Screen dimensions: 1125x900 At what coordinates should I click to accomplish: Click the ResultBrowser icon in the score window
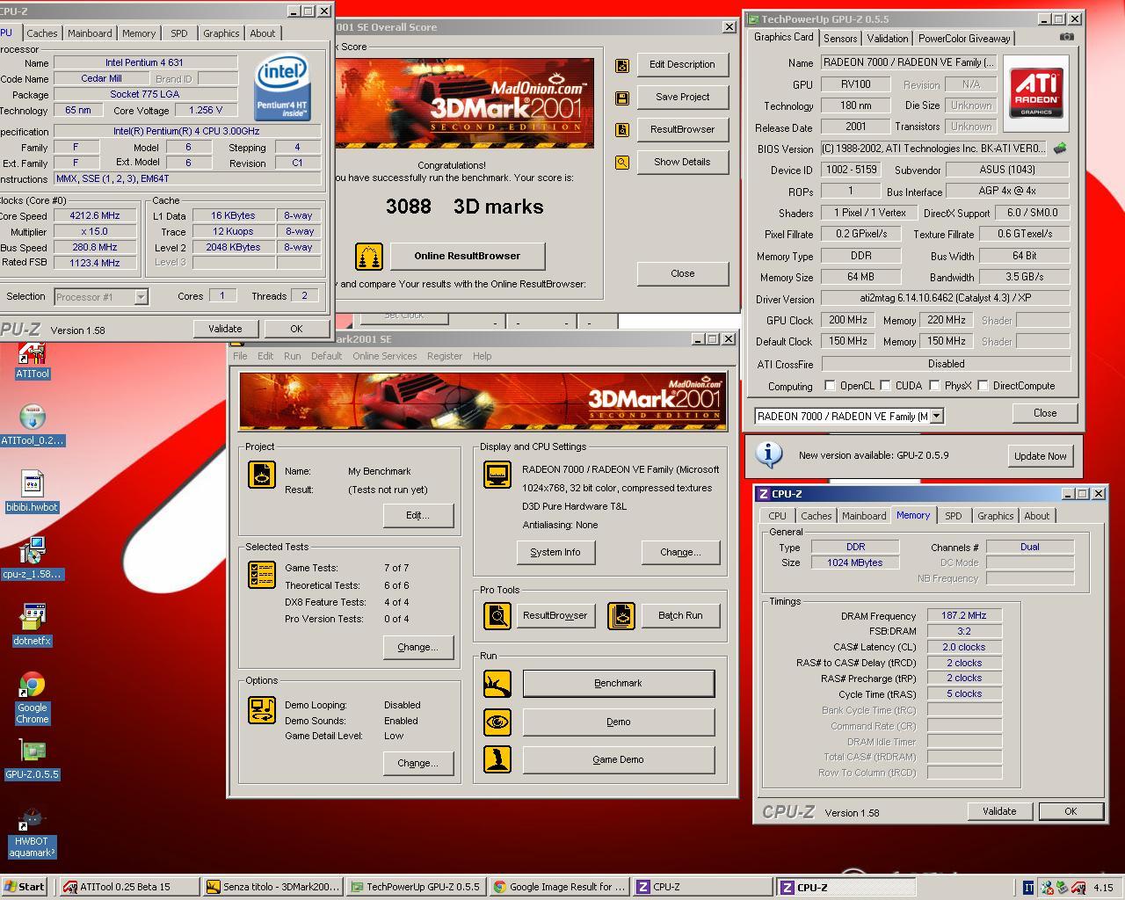click(x=622, y=130)
